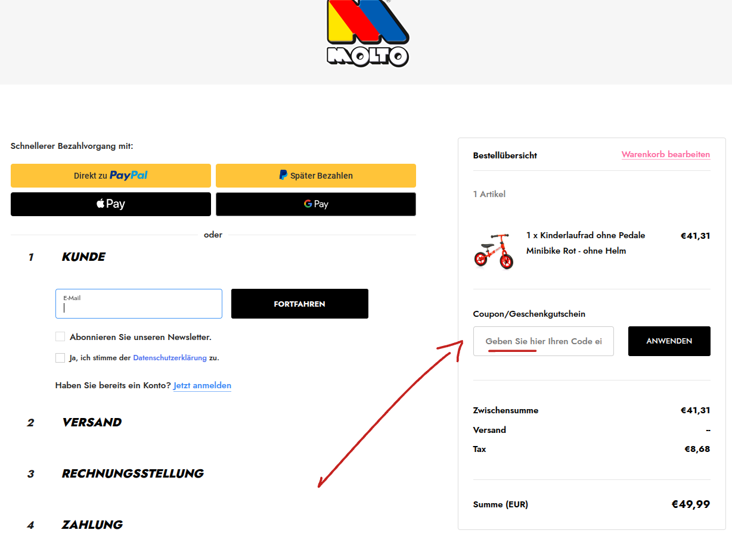Click 'Haben Sie bereits ein Konto?' text
This screenshot has width=732, height=552.
[x=113, y=385]
